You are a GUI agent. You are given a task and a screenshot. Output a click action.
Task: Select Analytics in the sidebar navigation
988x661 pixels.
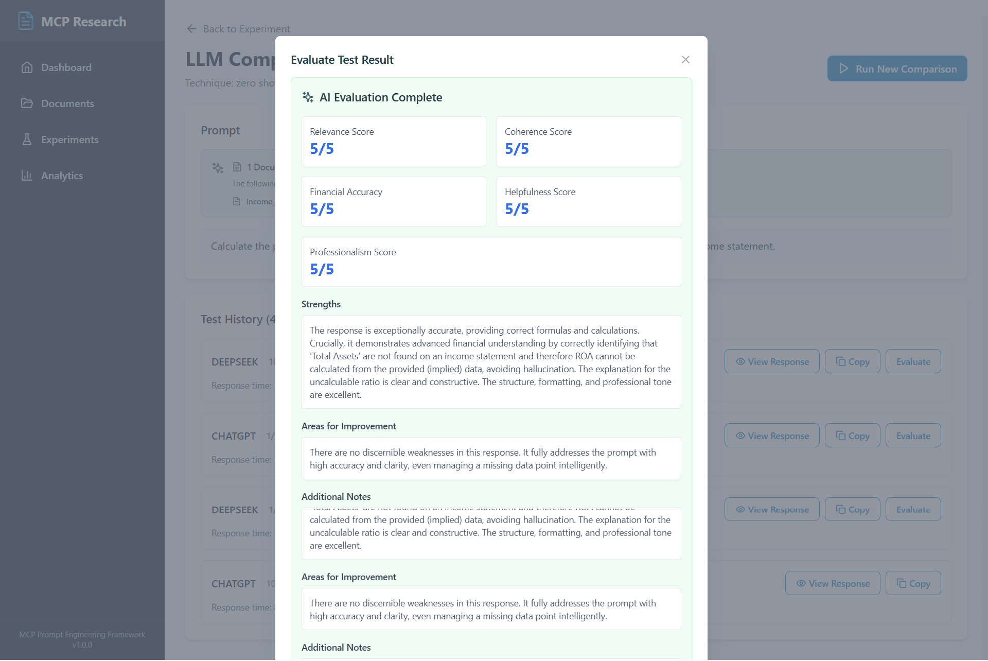click(x=62, y=176)
